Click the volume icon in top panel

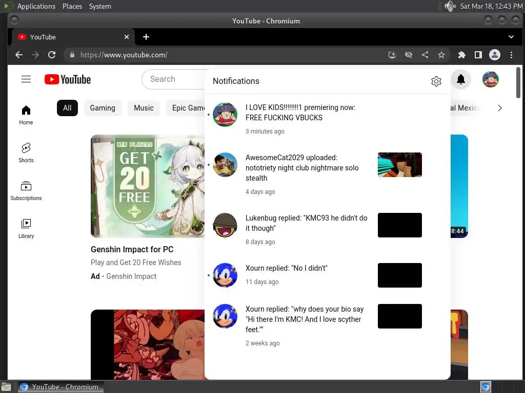click(x=450, y=6)
